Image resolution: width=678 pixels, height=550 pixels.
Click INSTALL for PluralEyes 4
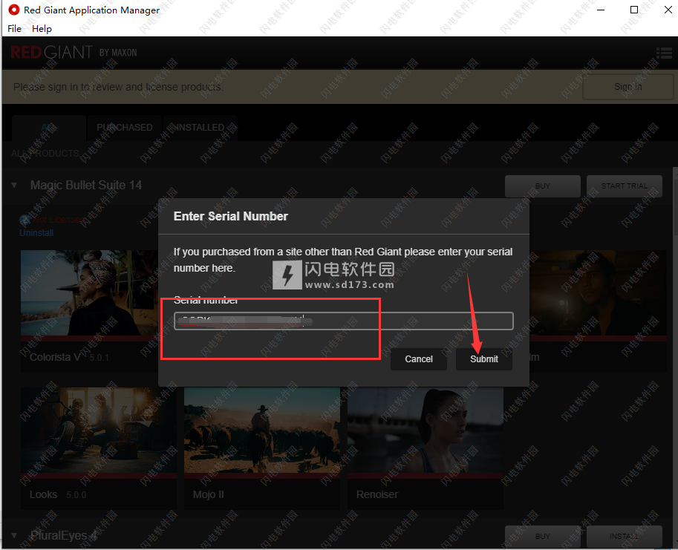625,536
